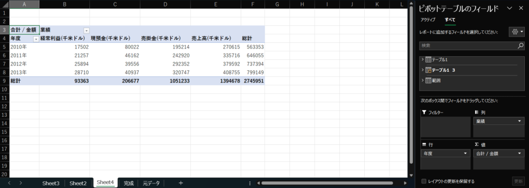The height and width of the screenshot is (188, 529).
Task: Click the select-all corner of the grid
Action: click(x=5, y=4)
